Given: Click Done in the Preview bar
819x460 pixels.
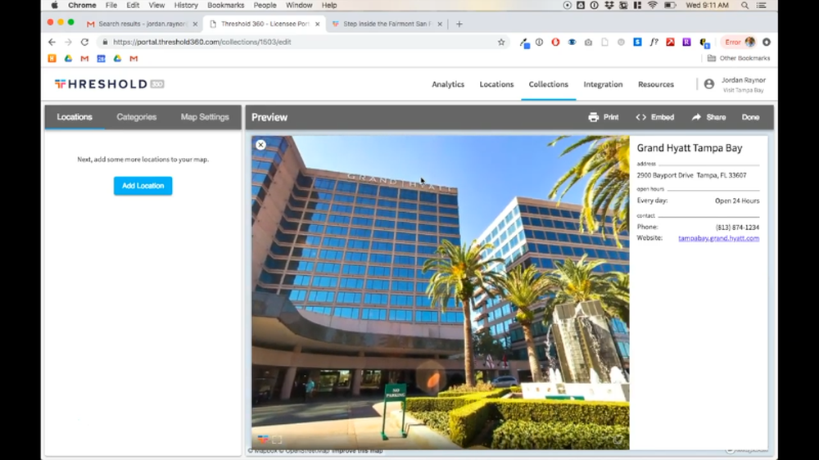Looking at the screenshot, I should point(750,118).
